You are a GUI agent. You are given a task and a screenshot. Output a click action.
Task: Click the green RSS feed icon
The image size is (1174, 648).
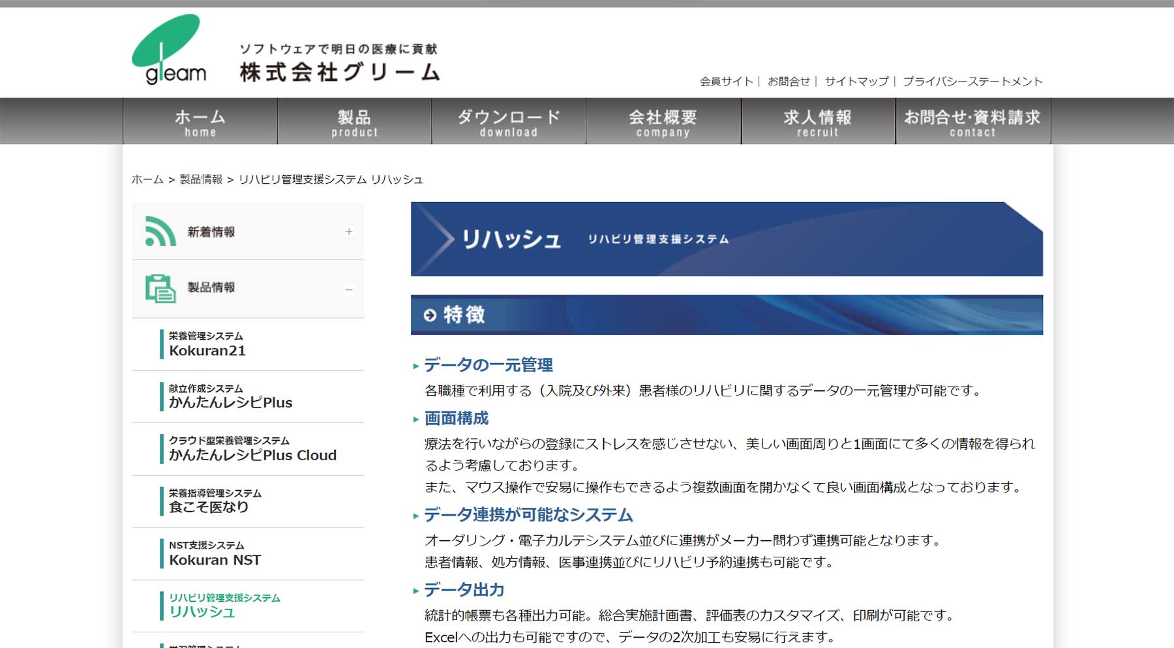[160, 231]
